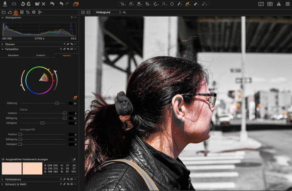The width and height of the screenshot is (292, 191).
Task: Click the camera capture icon
Action: (14, 4)
